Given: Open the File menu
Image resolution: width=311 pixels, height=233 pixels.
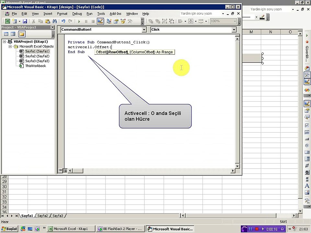Looking at the screenshot, I should click(x=14, y=14).
